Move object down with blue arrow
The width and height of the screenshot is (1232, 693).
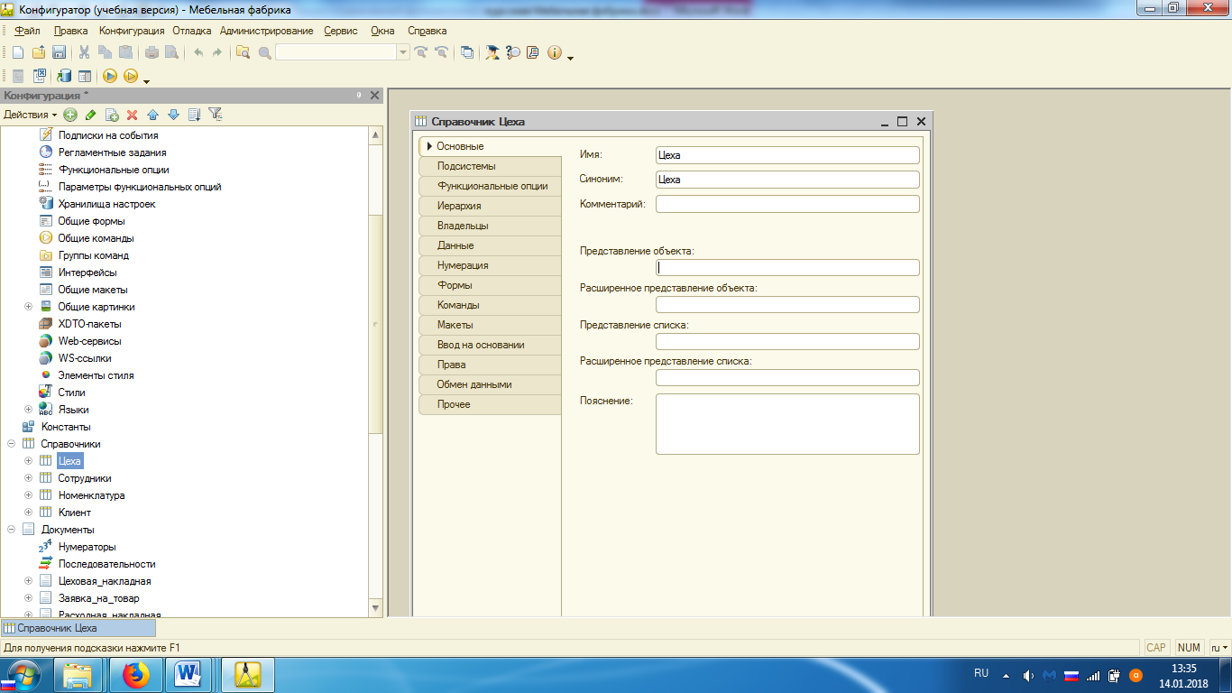173,115
